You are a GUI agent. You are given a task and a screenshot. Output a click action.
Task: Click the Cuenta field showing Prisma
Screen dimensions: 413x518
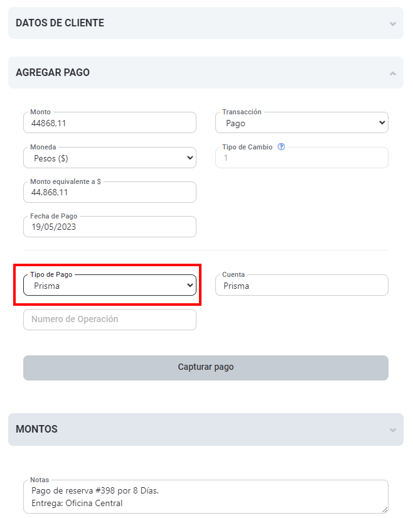tap(302, 286)
